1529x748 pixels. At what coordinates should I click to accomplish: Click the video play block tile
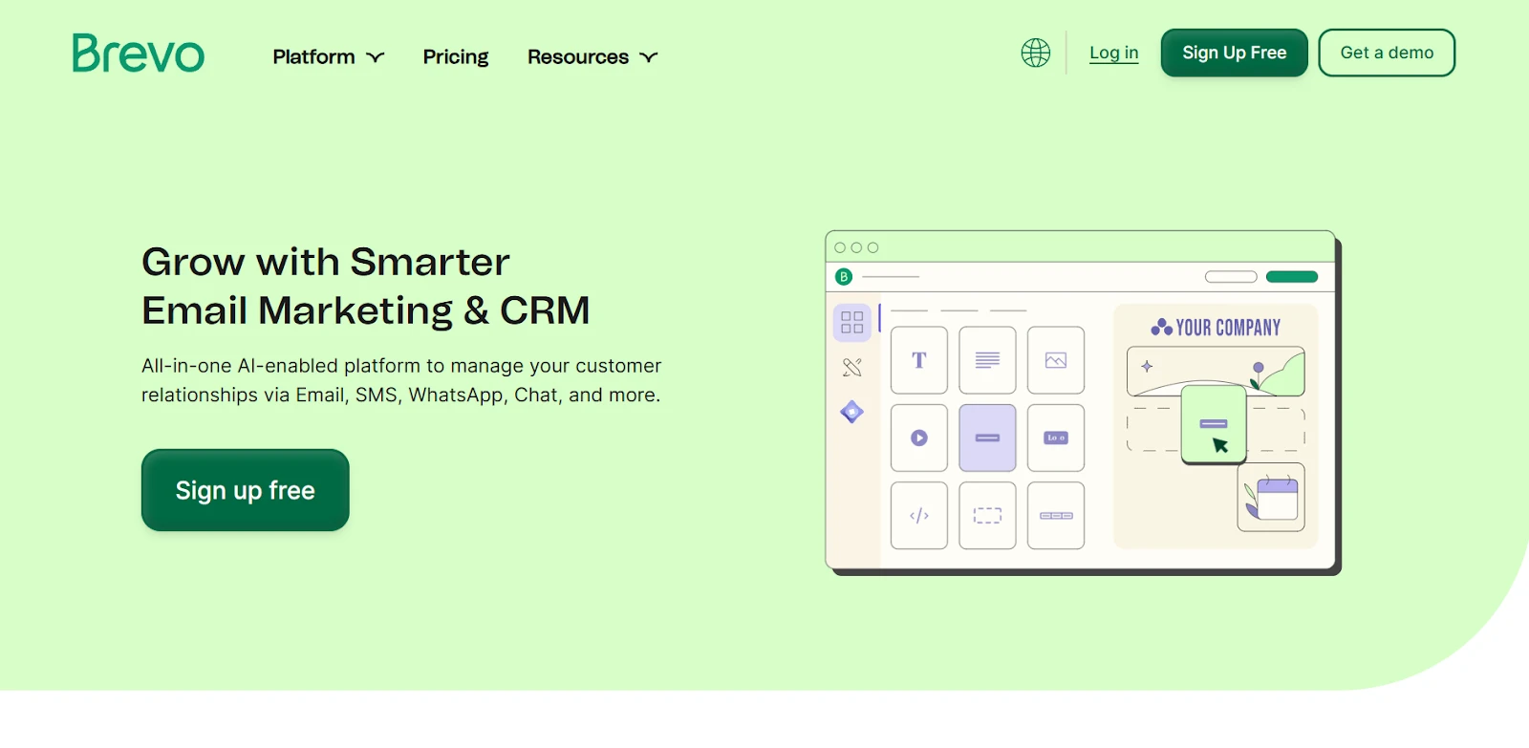918,438
